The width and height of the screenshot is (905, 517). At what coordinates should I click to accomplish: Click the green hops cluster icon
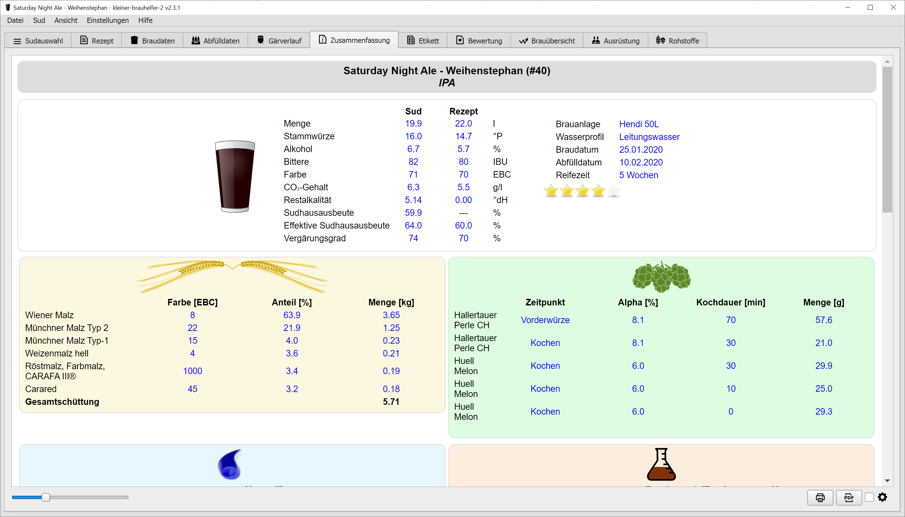pos(661,277)
